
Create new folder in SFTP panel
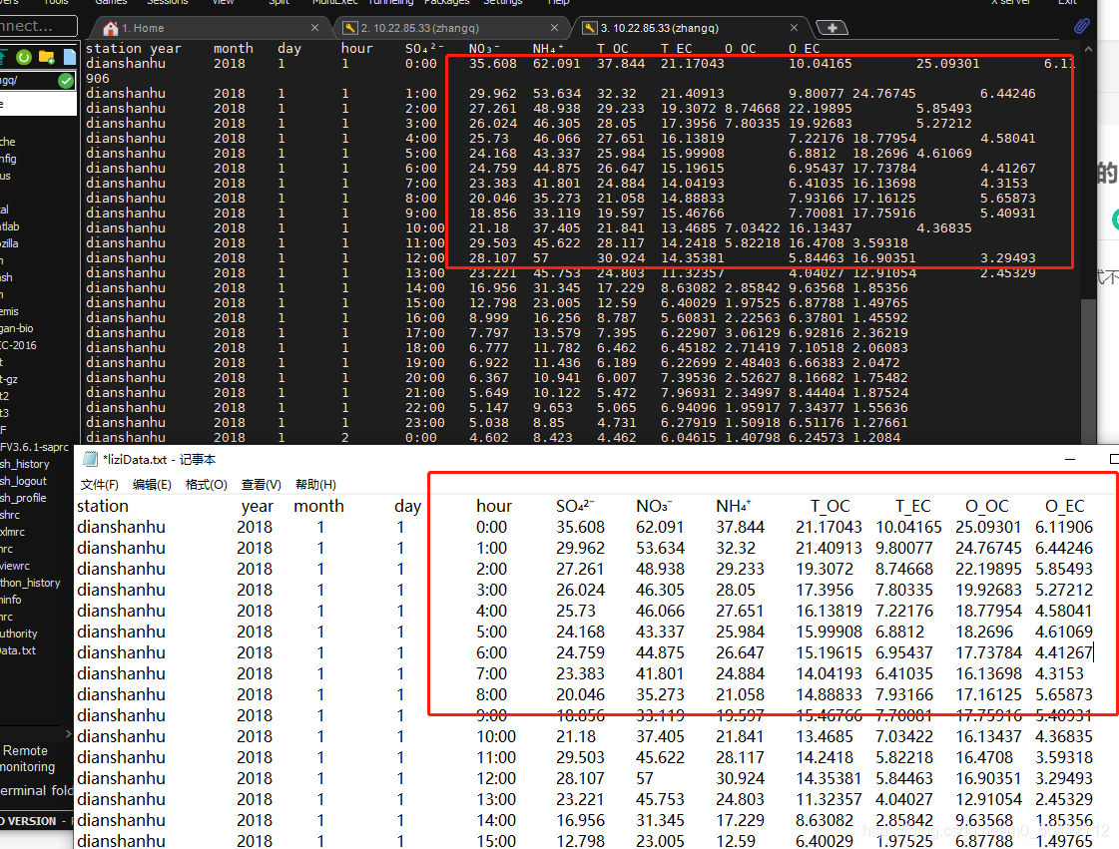click(46, 57)
